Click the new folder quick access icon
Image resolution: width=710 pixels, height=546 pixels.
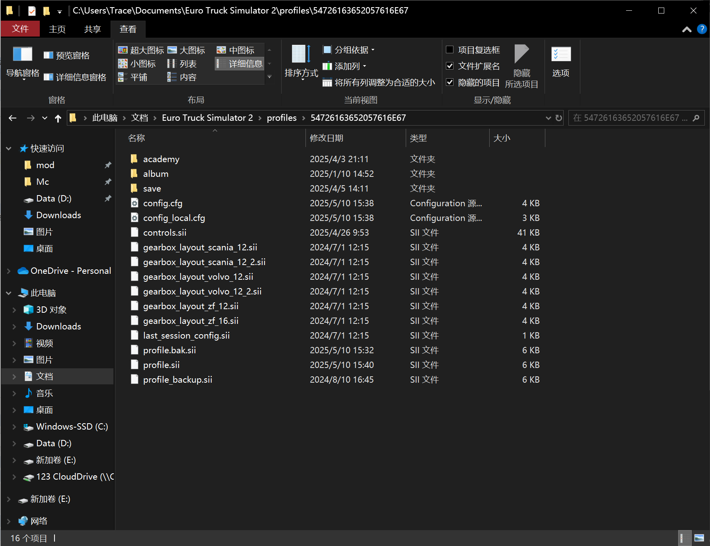[x=46, y=11]
